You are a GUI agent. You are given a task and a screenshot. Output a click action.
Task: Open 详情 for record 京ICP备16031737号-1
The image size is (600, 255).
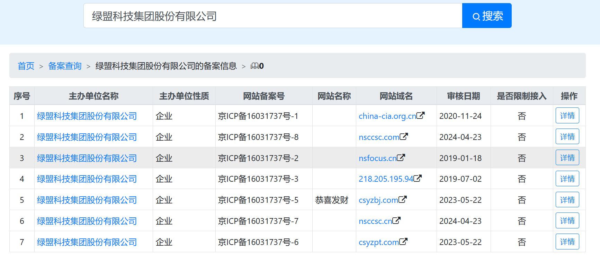tap(567, 116)
